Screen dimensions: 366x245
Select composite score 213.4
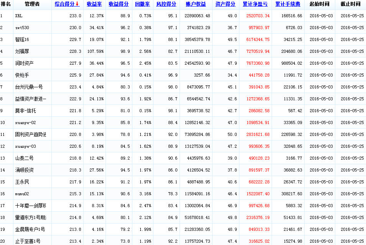tap(75, 242)
